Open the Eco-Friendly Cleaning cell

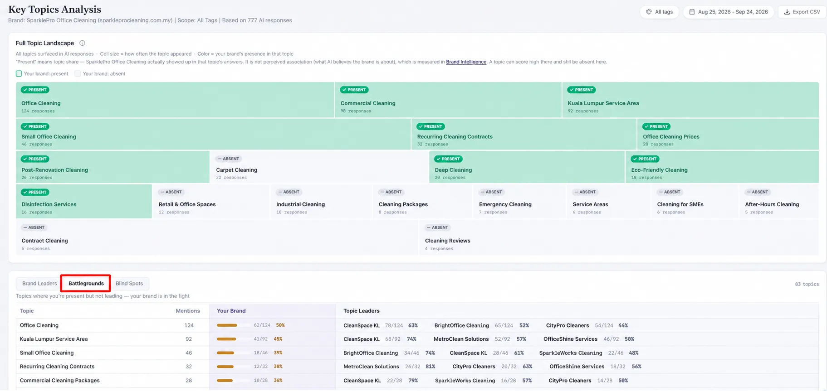pyautogui.click(x=722, y=167)
